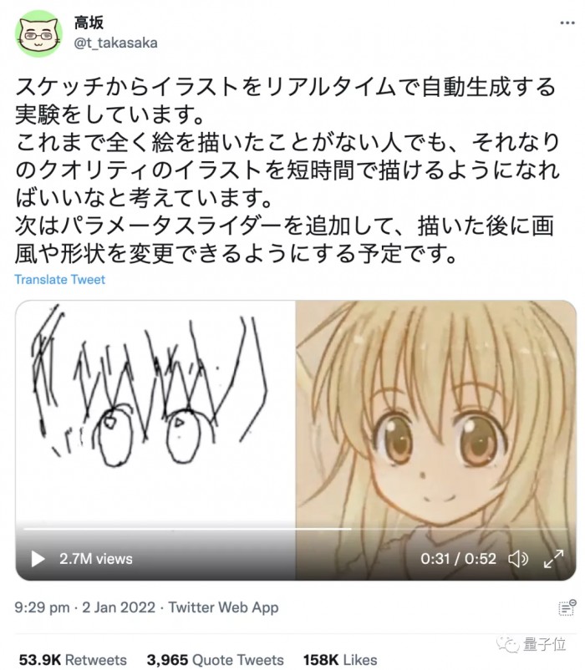View the 158K Likes list
Screen dimensions: 585x670
(340, 660)
